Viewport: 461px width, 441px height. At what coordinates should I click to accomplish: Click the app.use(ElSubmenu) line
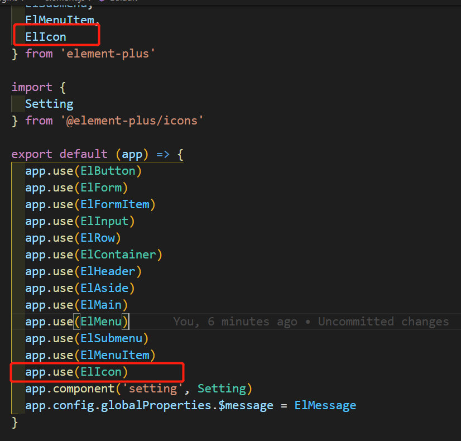[87, 338]
